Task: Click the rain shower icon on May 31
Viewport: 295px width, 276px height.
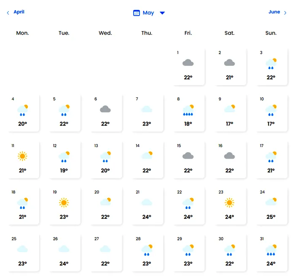Action: pyautogui.click(x=271, y=249)
